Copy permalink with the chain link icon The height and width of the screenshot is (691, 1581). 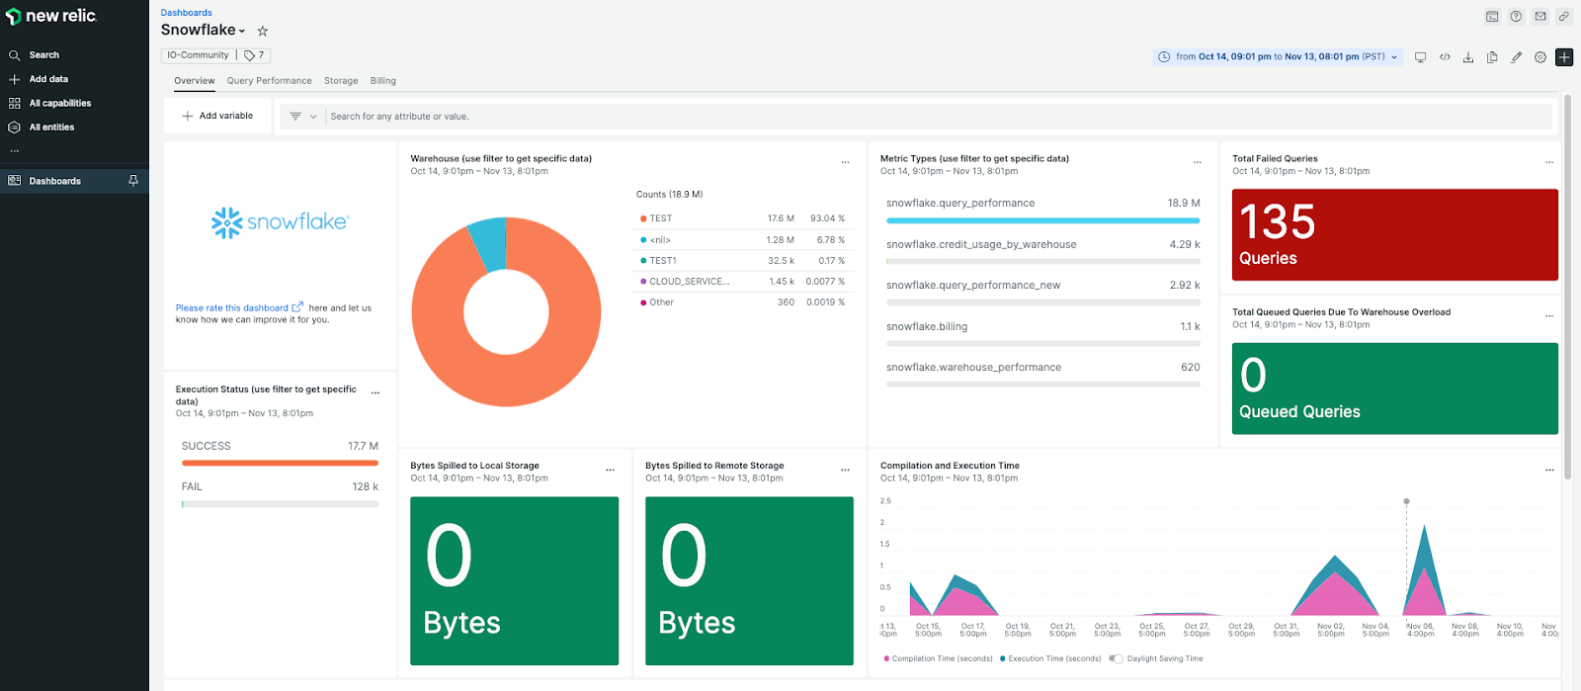(x=1564, y=17)
